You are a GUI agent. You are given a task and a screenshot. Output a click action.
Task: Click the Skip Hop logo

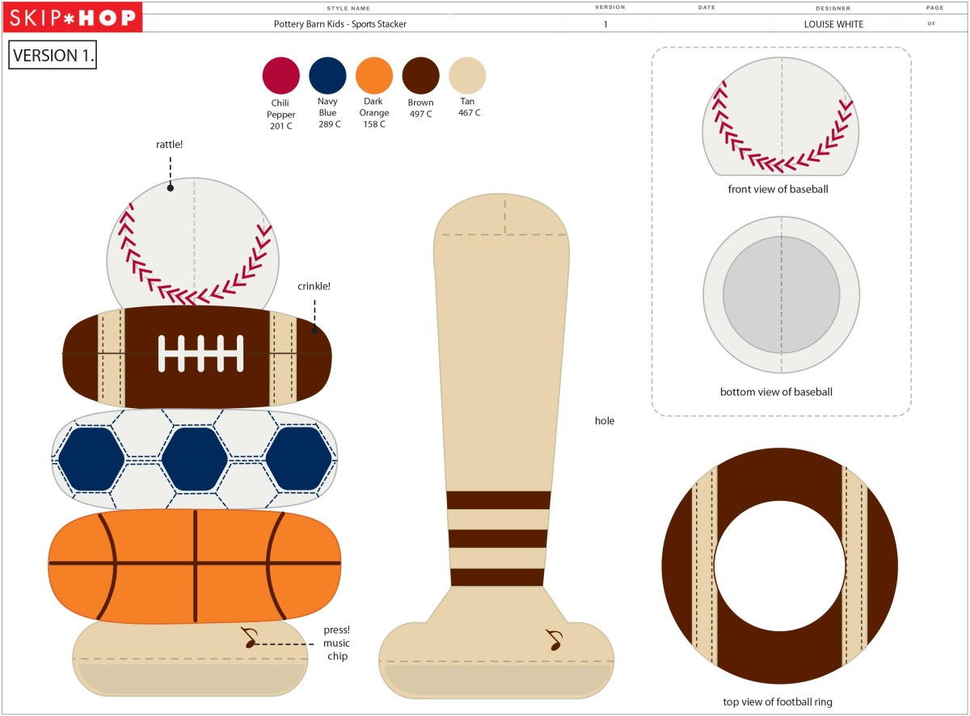[x=72, y=17]
